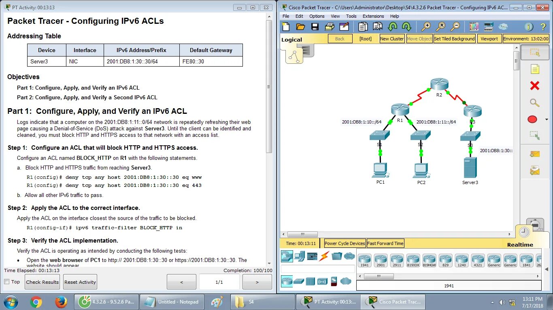Open the Network Information i icon
553x310 pixels.
coord(529,27)
